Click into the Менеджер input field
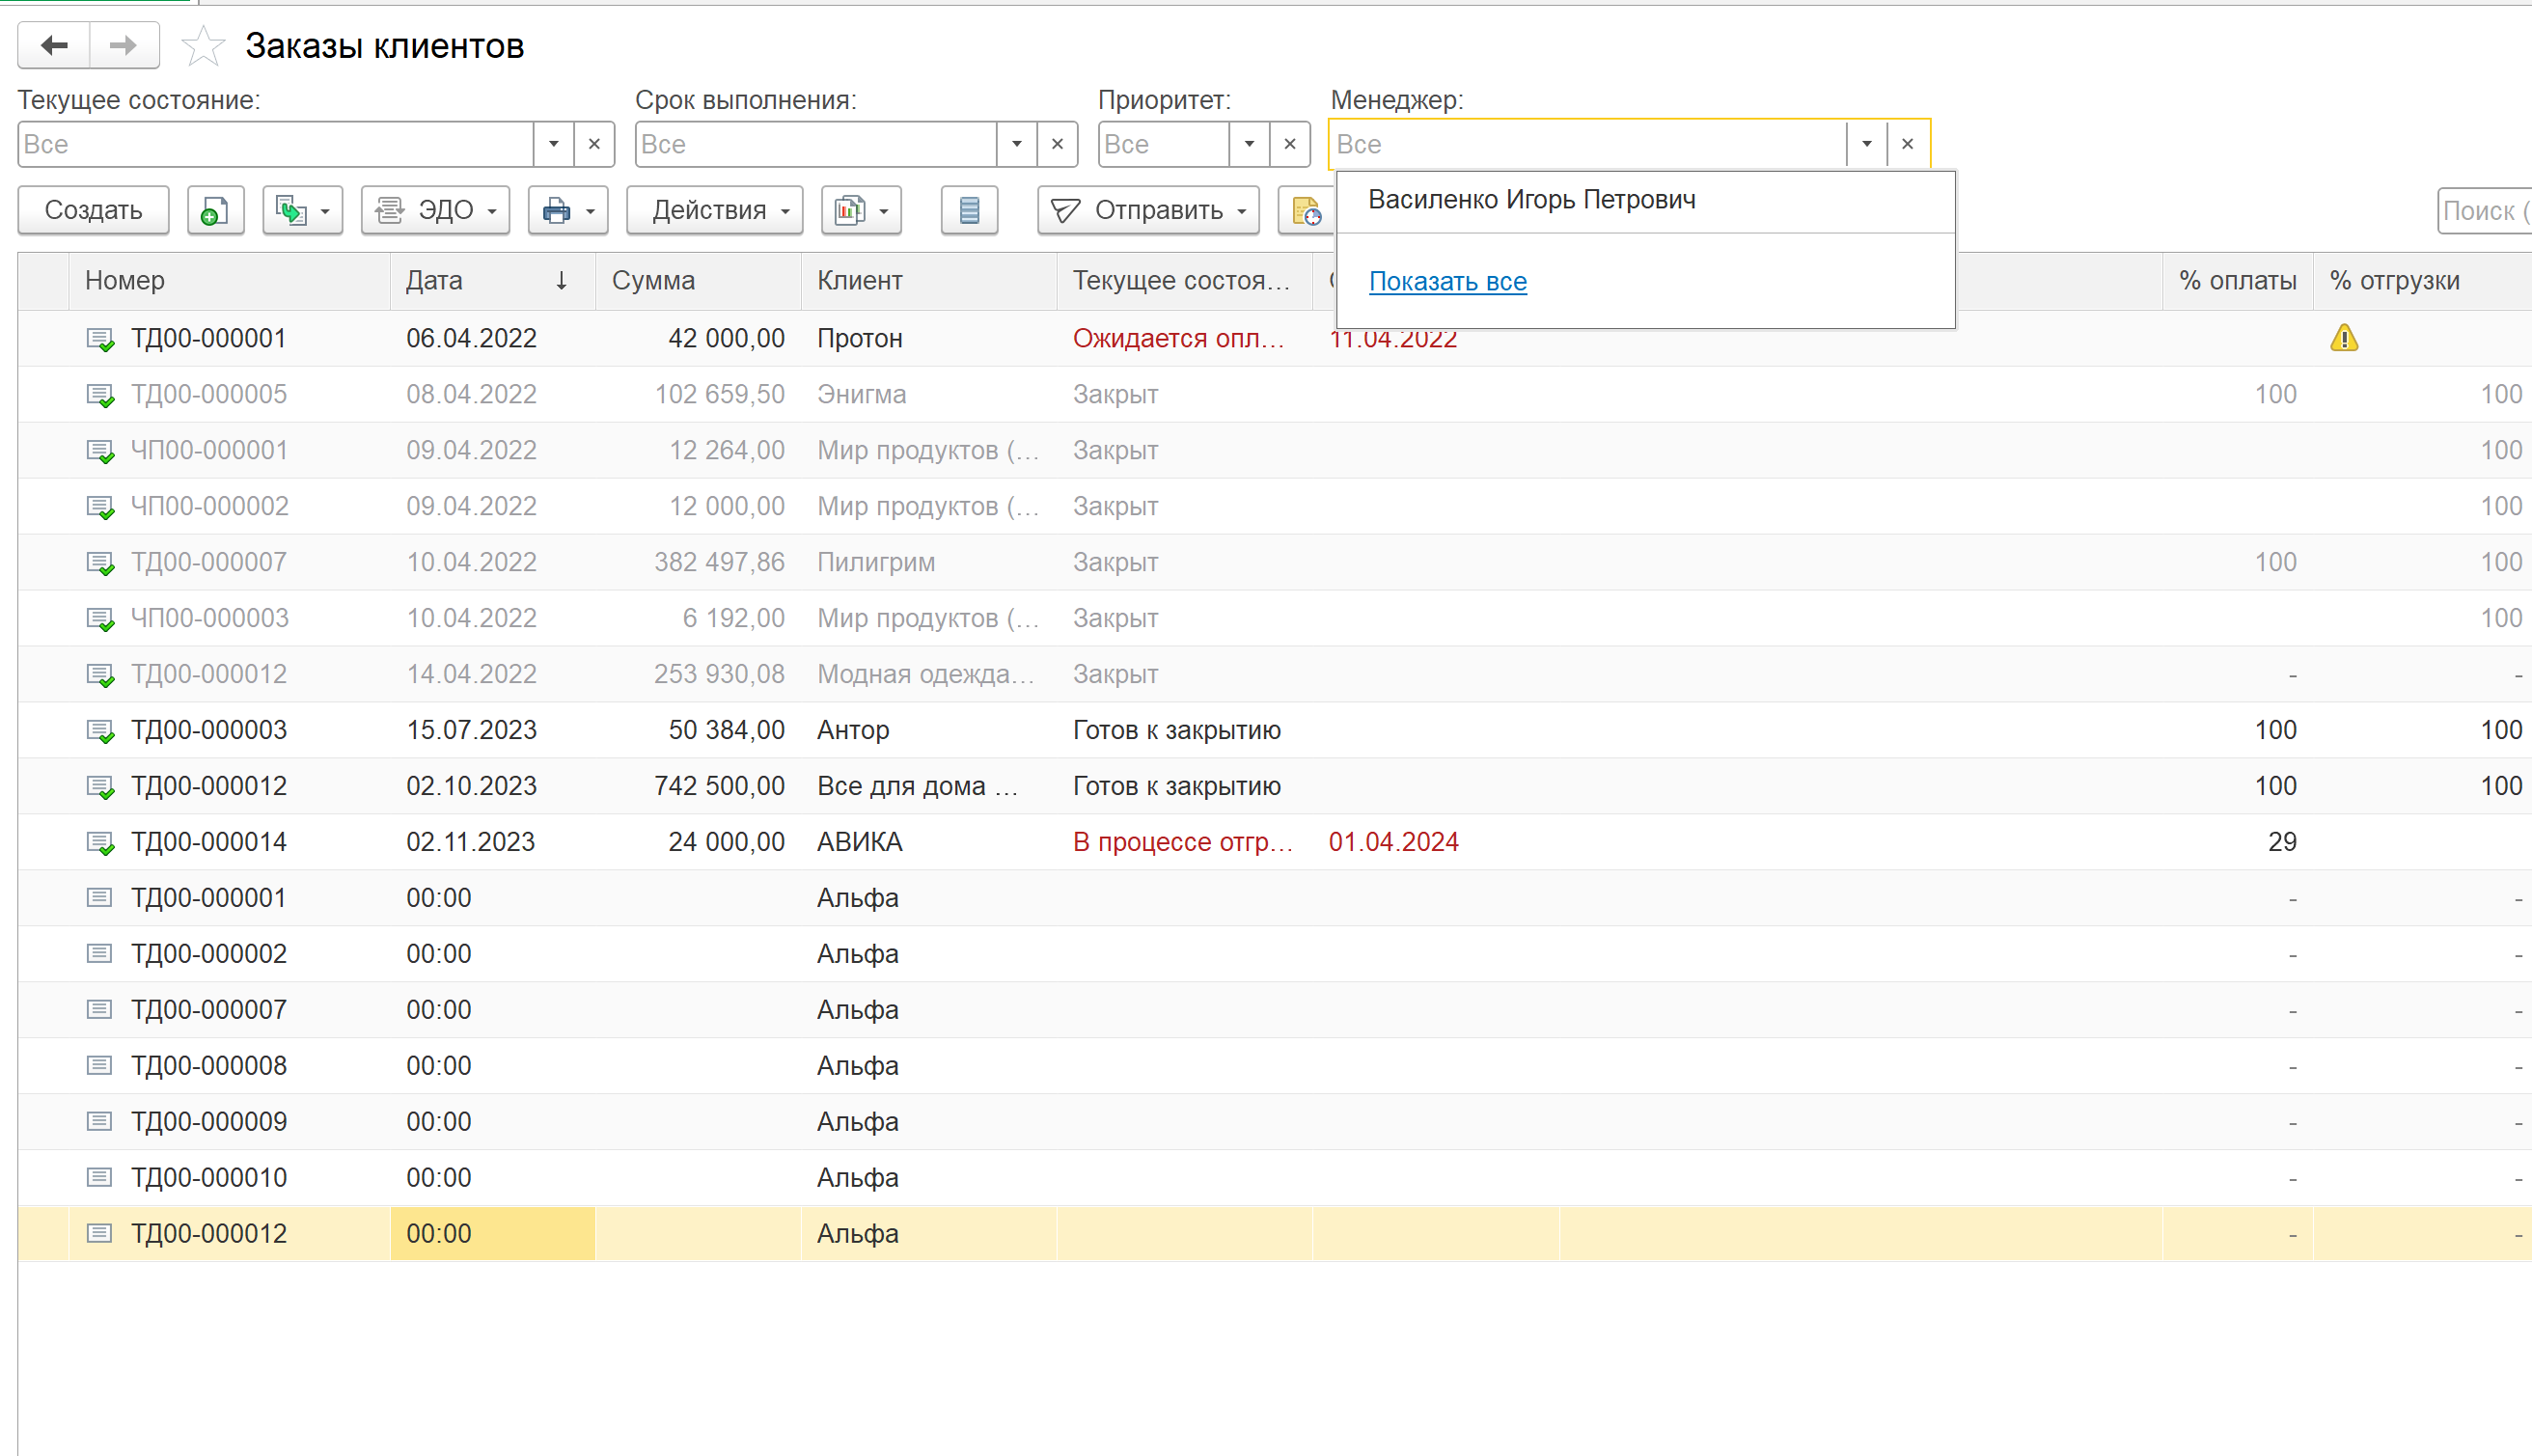This screenshot has width=2532, height=1456. pyautogui.click(x=1587, y=144)
